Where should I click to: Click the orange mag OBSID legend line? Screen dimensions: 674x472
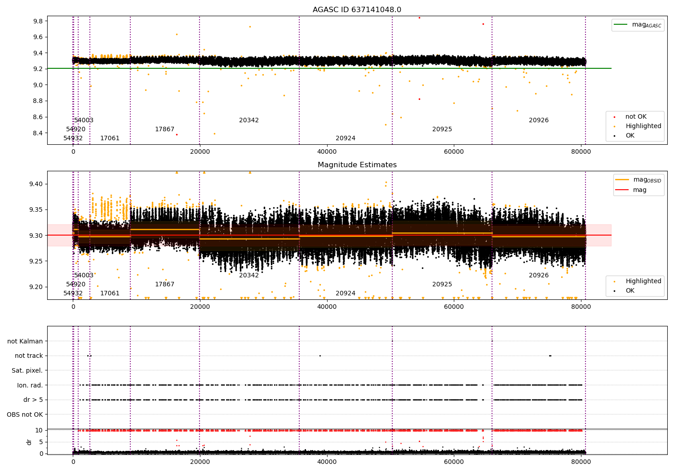(622, 180)
